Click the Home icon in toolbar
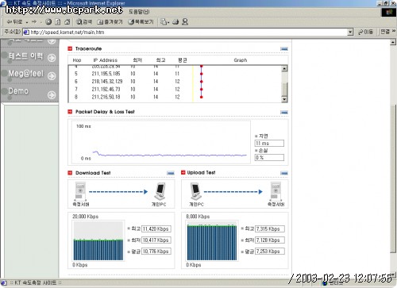 (67, 22)
